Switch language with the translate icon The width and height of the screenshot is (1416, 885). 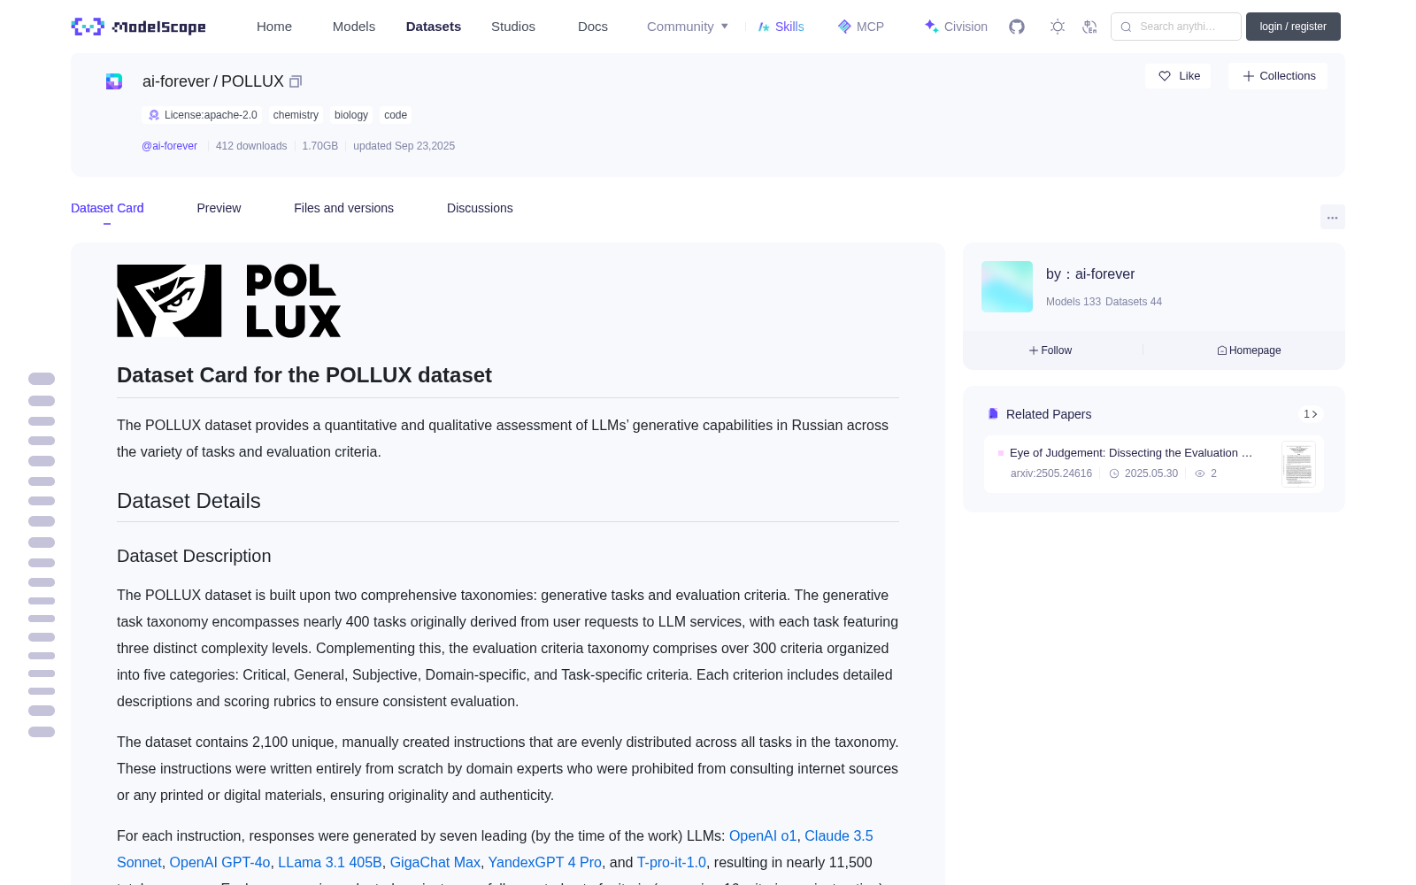pos(1089,27)
